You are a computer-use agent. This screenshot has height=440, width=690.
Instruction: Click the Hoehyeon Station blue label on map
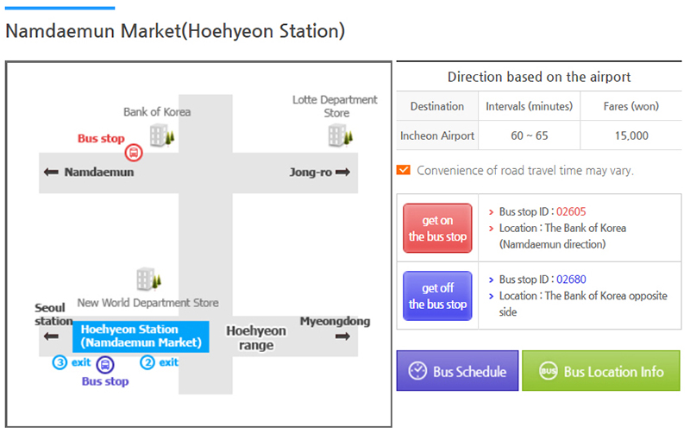pos(141,336)
